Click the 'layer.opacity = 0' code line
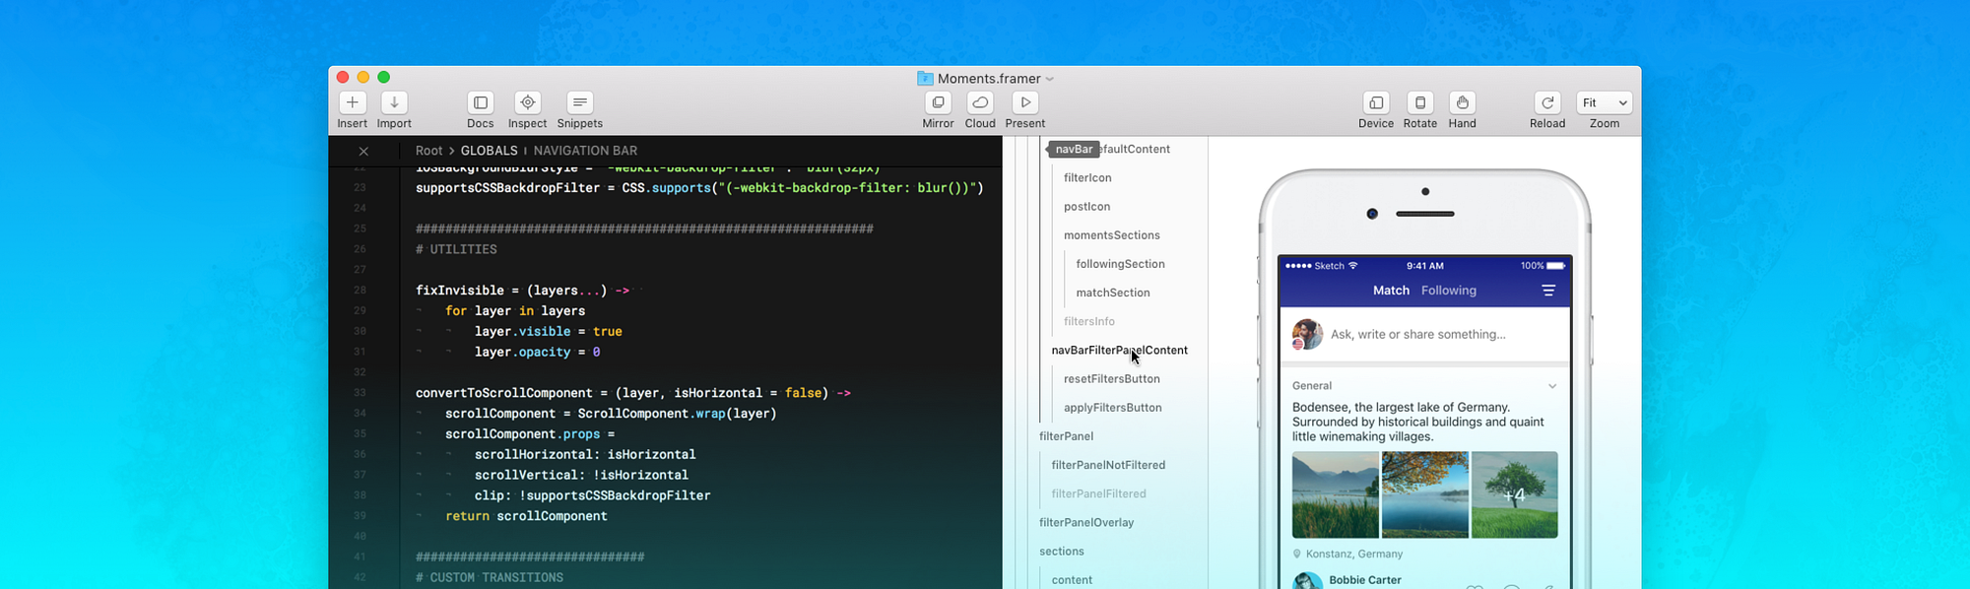 537,352
